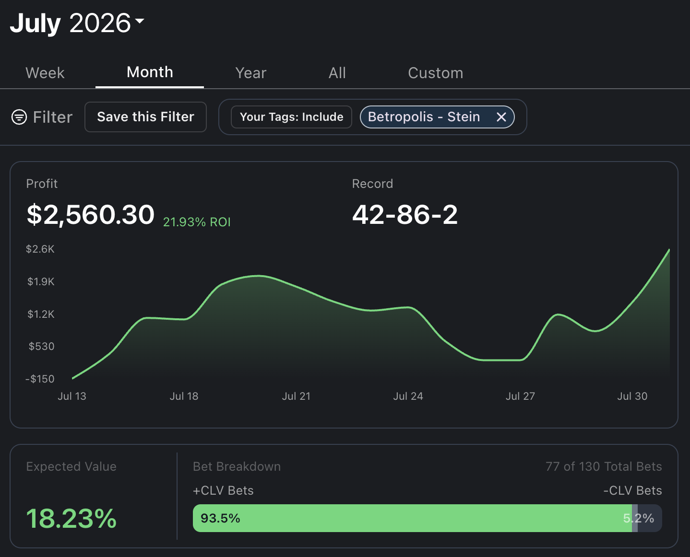Click the green 93.5% +CLV bar segment

pos(413,518)
